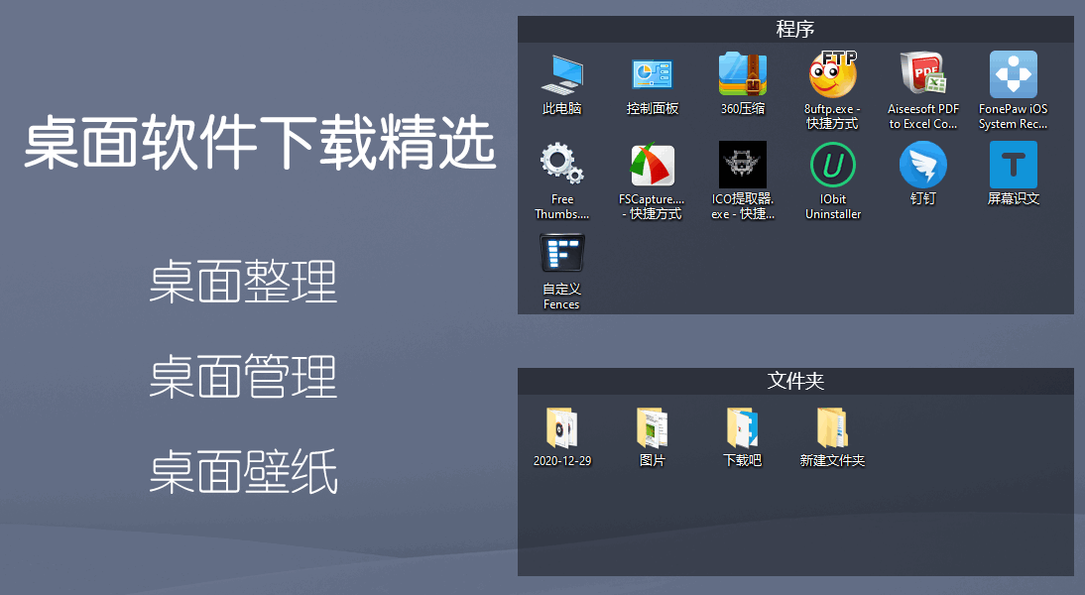The image size is (1085, 595).
Task: Launch the ICO提取器.exe shortcut
Action: (742, 164)
